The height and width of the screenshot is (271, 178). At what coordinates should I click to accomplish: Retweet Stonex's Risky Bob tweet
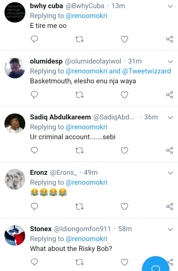pos(79,262)
